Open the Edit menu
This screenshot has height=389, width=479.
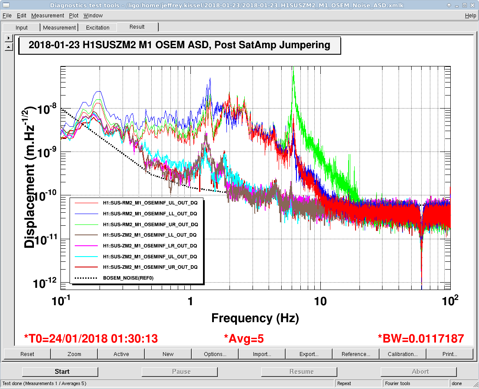point(21,15)
